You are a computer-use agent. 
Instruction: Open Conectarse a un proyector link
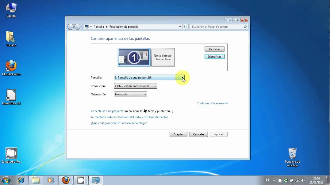coord(108,111)
